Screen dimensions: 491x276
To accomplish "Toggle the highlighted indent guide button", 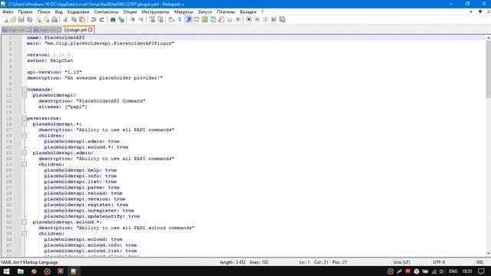I will click(x=189, y=20).
